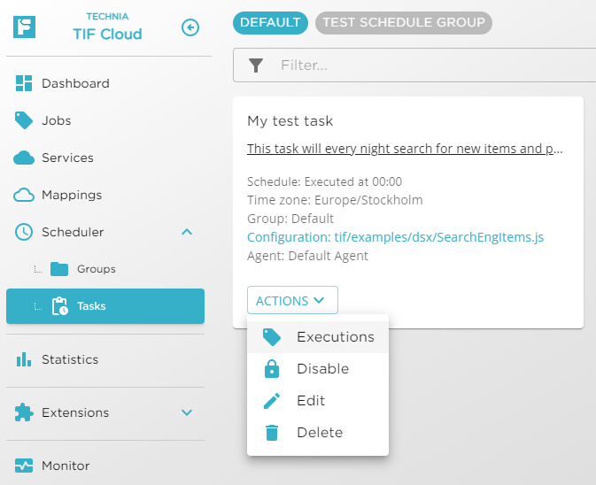Choose Edit from the actions menu
The height and width of the screenshot is (485, 596).
311,401
